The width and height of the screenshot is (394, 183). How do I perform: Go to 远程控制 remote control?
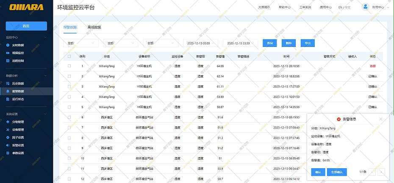pyautogui.click(x=18, y=61)
